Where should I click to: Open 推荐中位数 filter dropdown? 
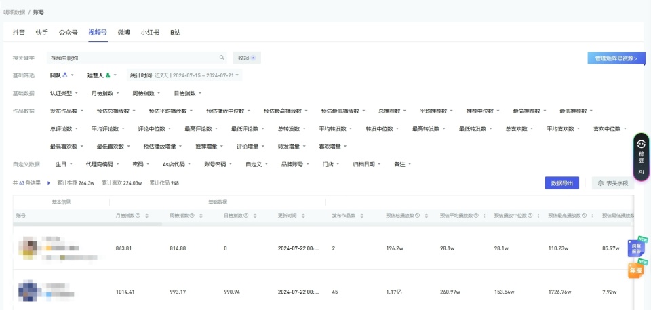[x=483, y=111]
